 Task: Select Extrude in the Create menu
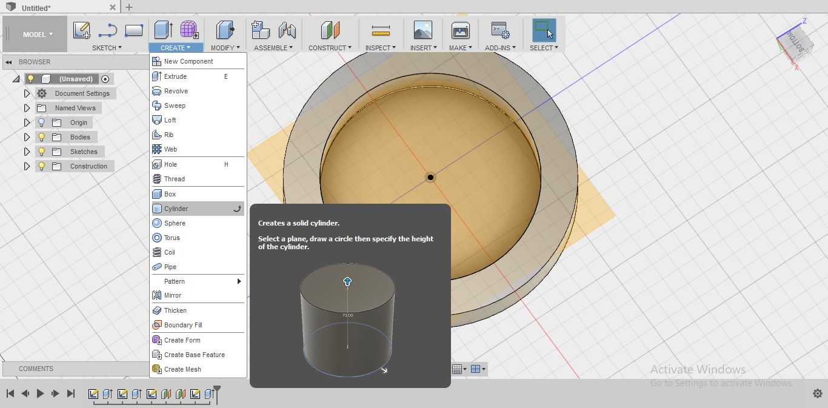198,76
